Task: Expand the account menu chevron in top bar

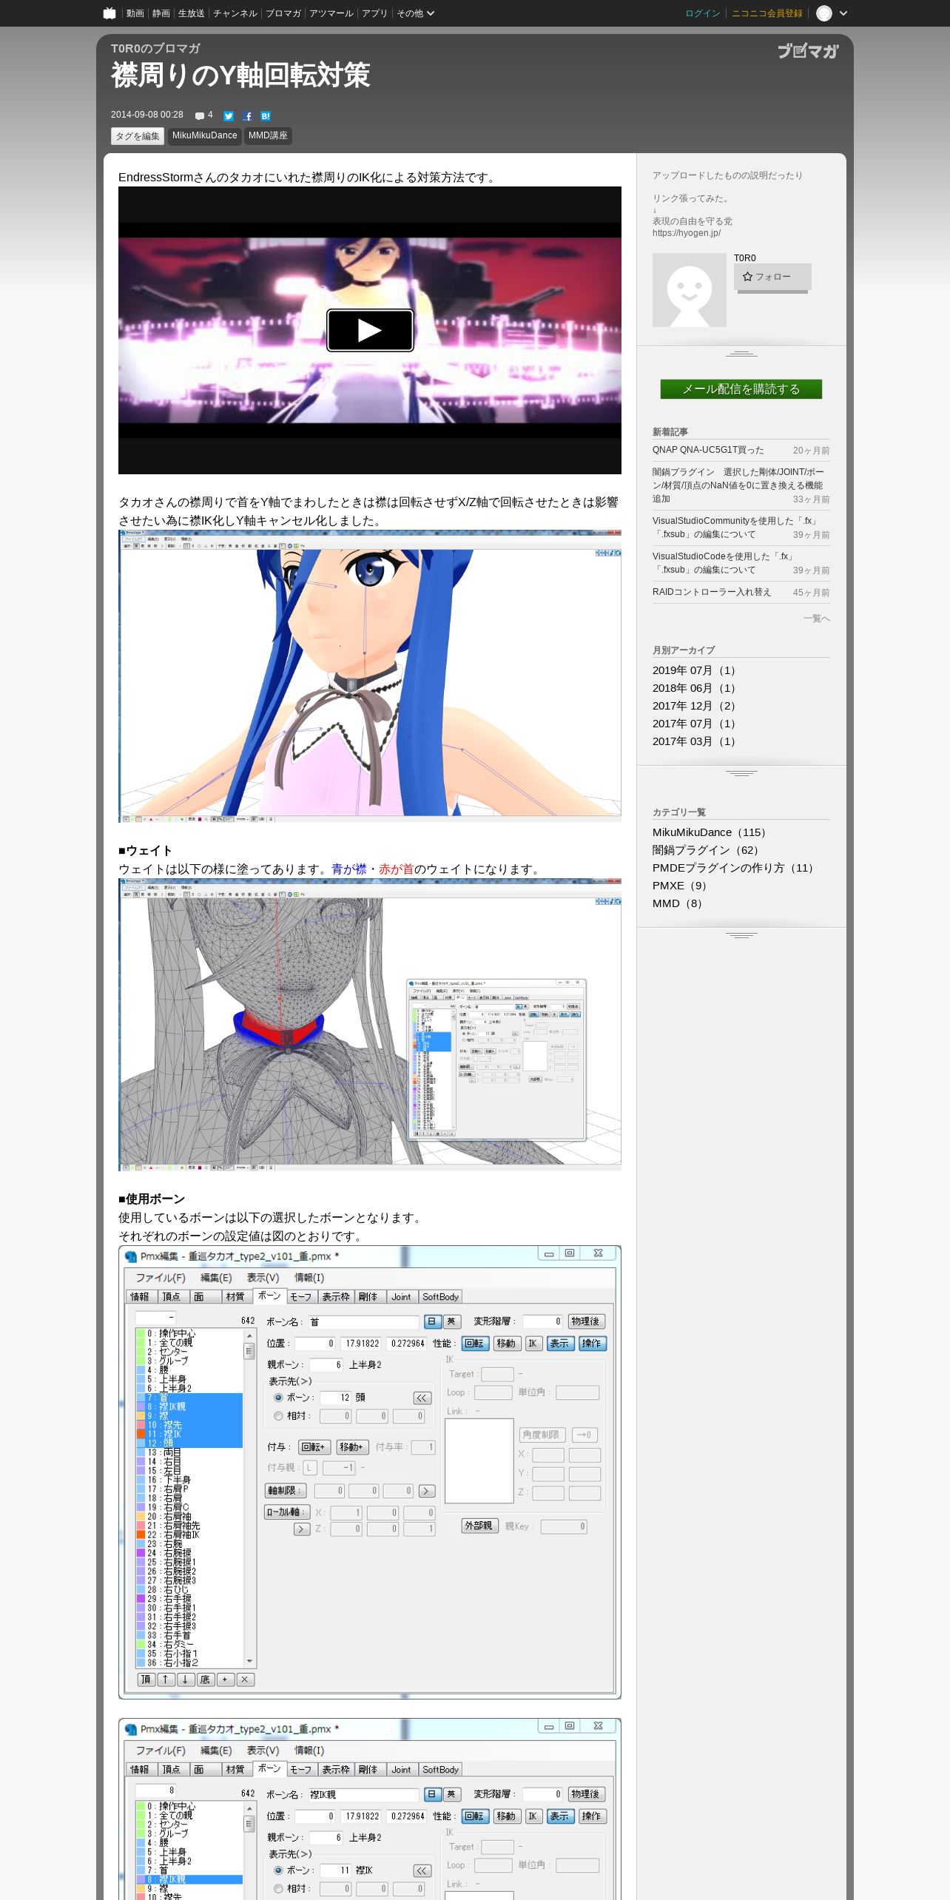Action: [843, 13]
